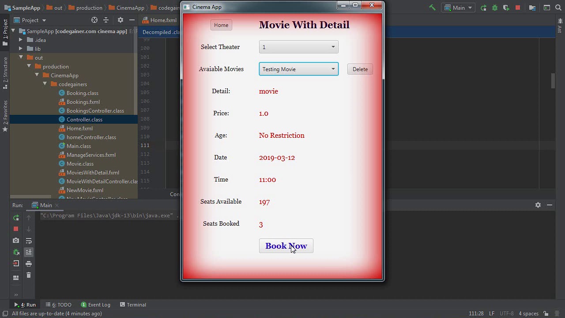This screenshot has height=318, width=565.
Task: Toggle Soft-Wrap in the Run console
Action: tap(29, 241)
